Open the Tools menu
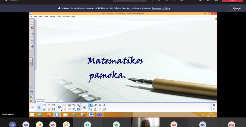The image size is (246, 127). (x=59, y=17)
